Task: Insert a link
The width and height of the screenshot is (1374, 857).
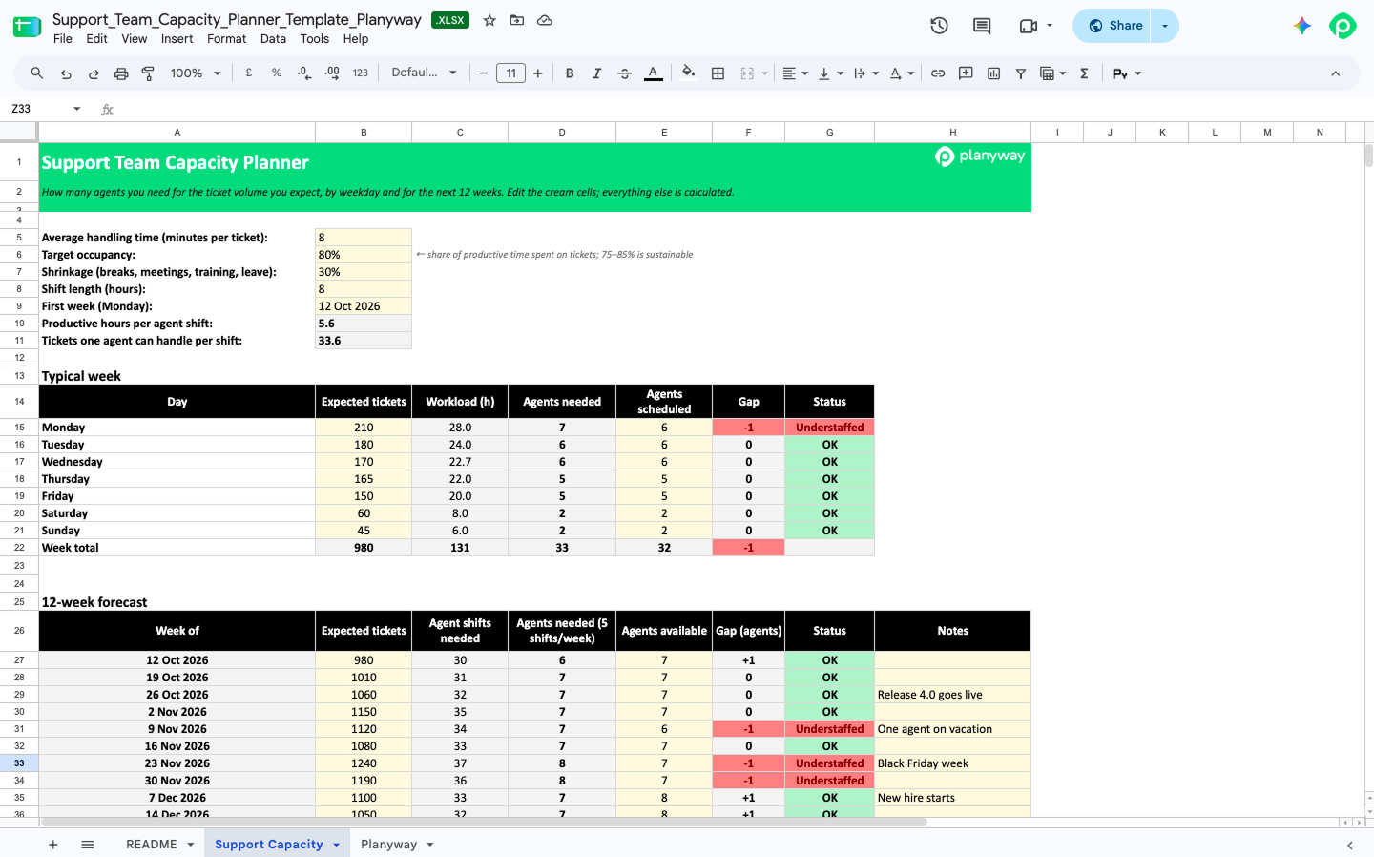Action: point(938,73)
